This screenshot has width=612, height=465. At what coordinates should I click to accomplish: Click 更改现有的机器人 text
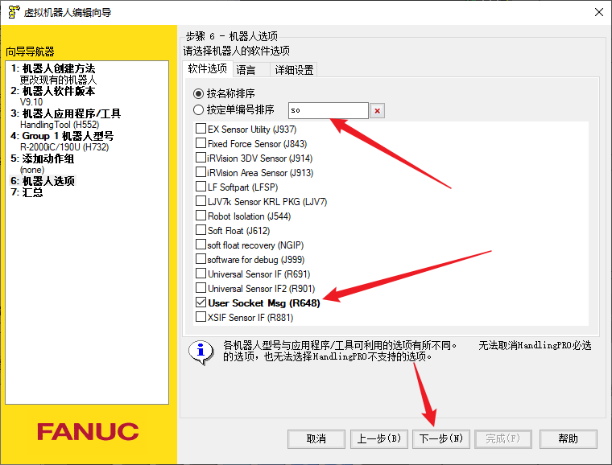coord(58,80)
